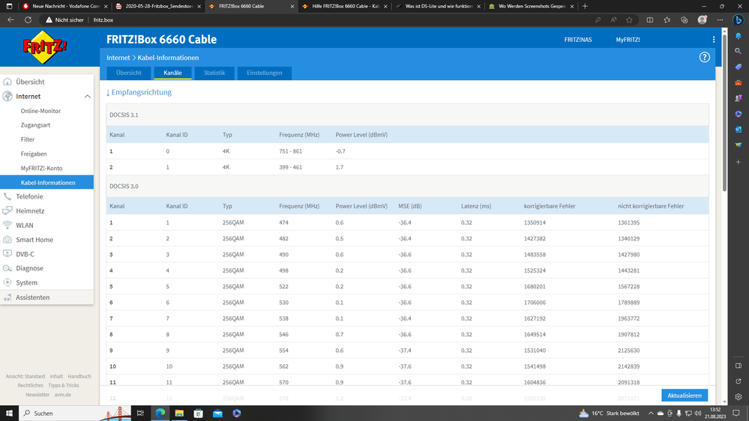Image resolution: width=749 pixels, height=421 pixels.
Task: Open the MyFRITZ! header link
Action: coord(628,40)
